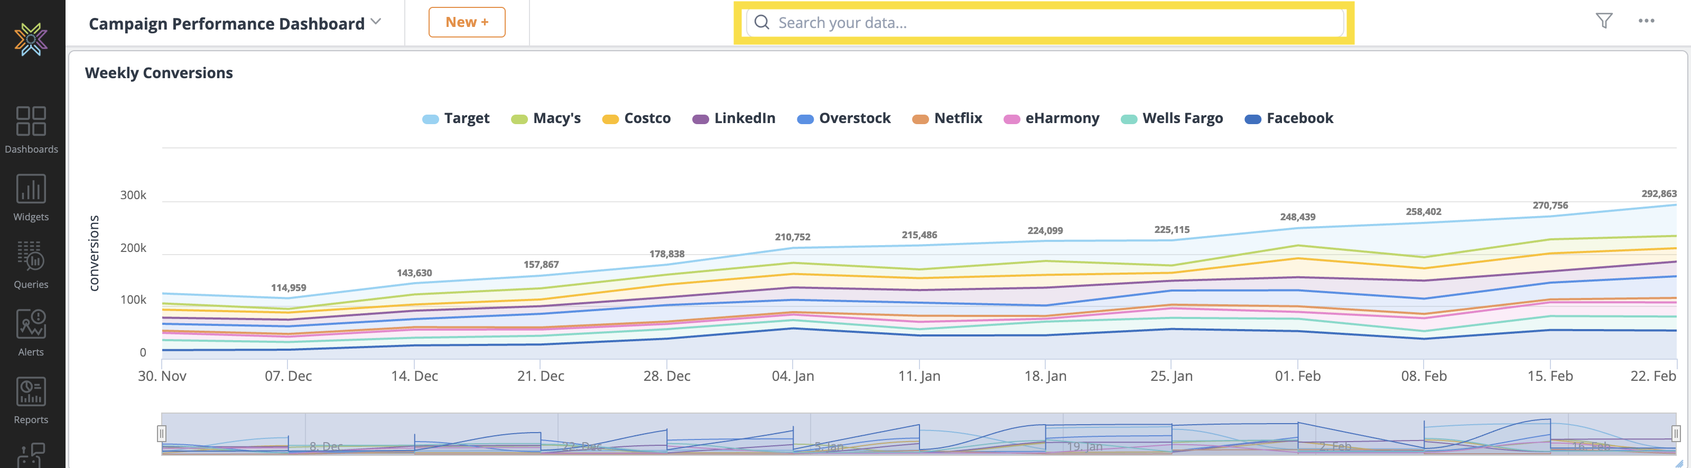
Task: Click the 292,863 data point label
Action: coord(1658,194)
